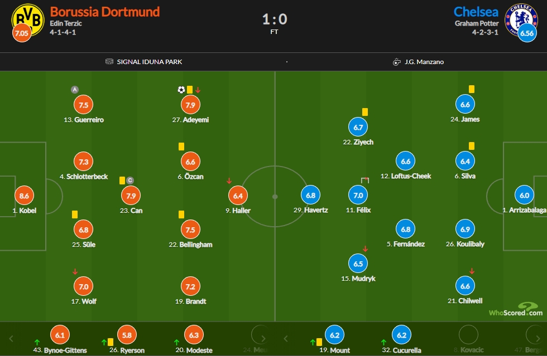
Task: Click the stadium icon beside Signal Iduna Park
Action: [109, 62]
